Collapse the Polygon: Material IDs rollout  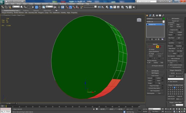[176, 70]
